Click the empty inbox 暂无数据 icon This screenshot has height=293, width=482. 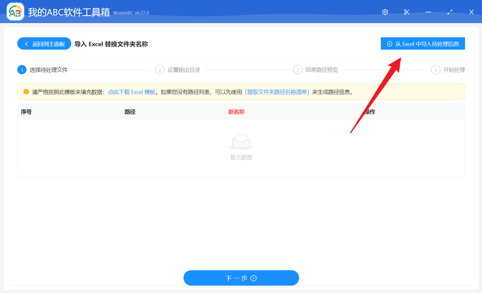coord(241,142)
